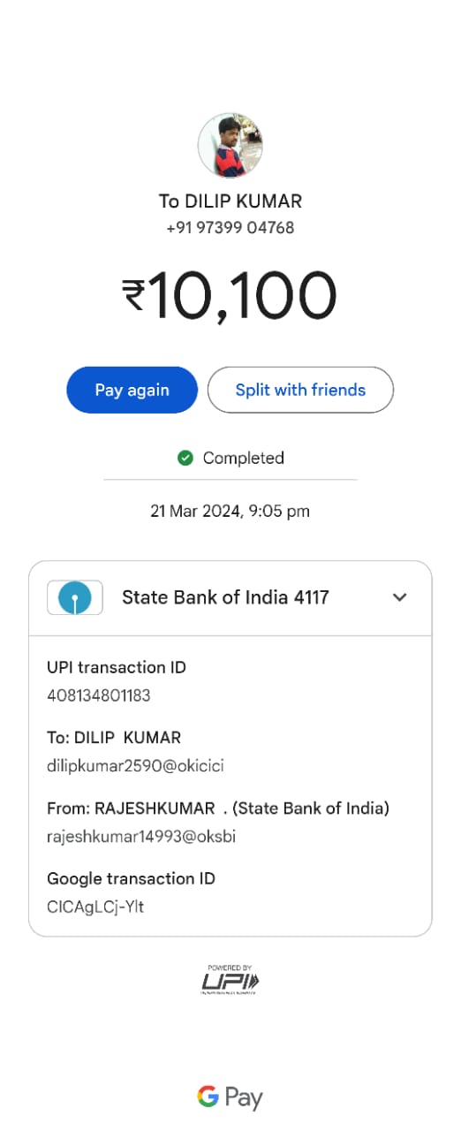Expand the bank details chevron
Viewport: 461px width, 1131px height.
coord(400,597)
